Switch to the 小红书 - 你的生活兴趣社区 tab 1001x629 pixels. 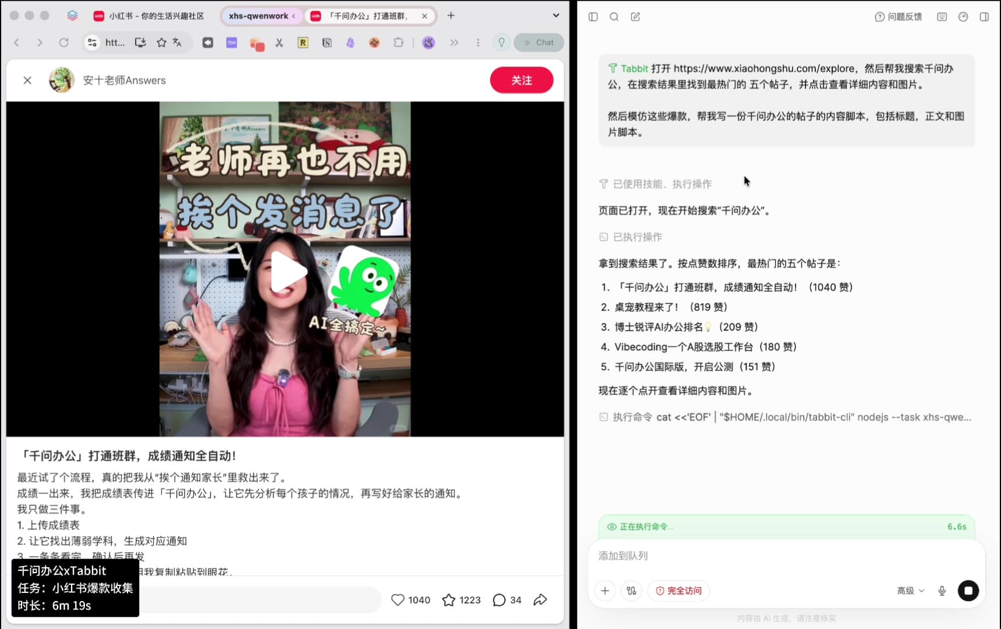[149, 16]
